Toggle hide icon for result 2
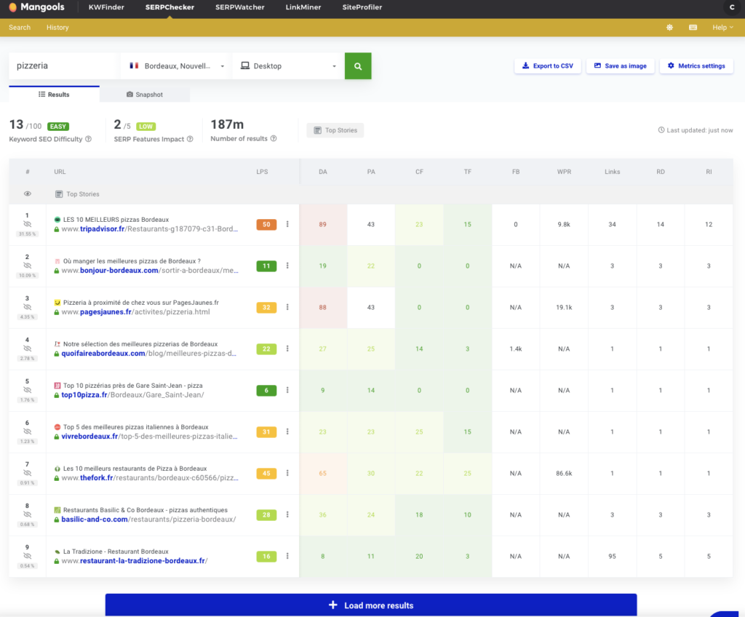745x617 pixels. point(27,266)
